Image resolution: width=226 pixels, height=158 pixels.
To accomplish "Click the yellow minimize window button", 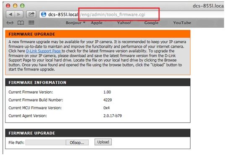I will (15, 6).
